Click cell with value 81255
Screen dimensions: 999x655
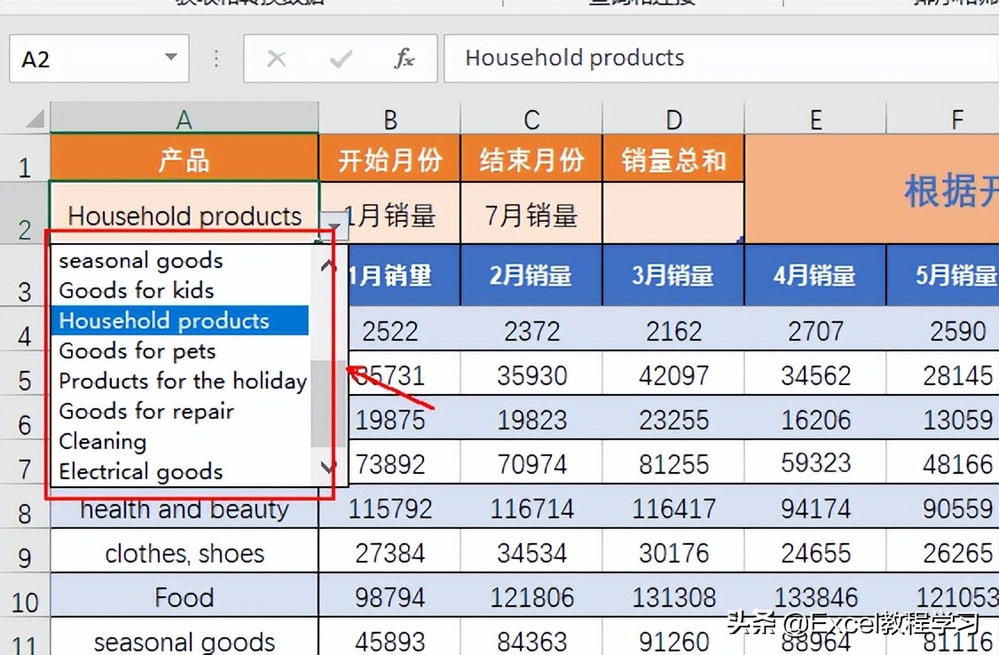point(673,462)
